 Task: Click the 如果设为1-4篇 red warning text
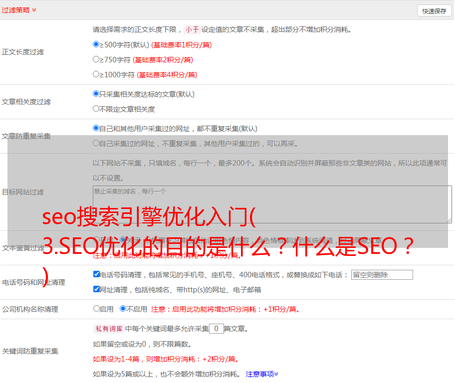pyautogui.click(x=166, y=359)
